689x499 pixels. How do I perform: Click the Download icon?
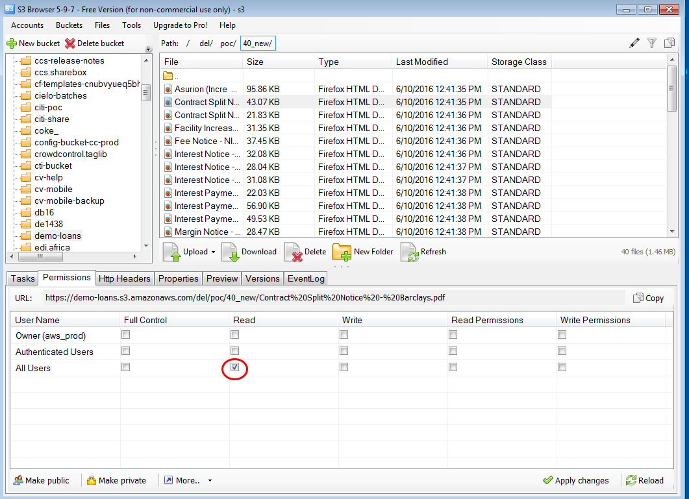coord(231,252)
